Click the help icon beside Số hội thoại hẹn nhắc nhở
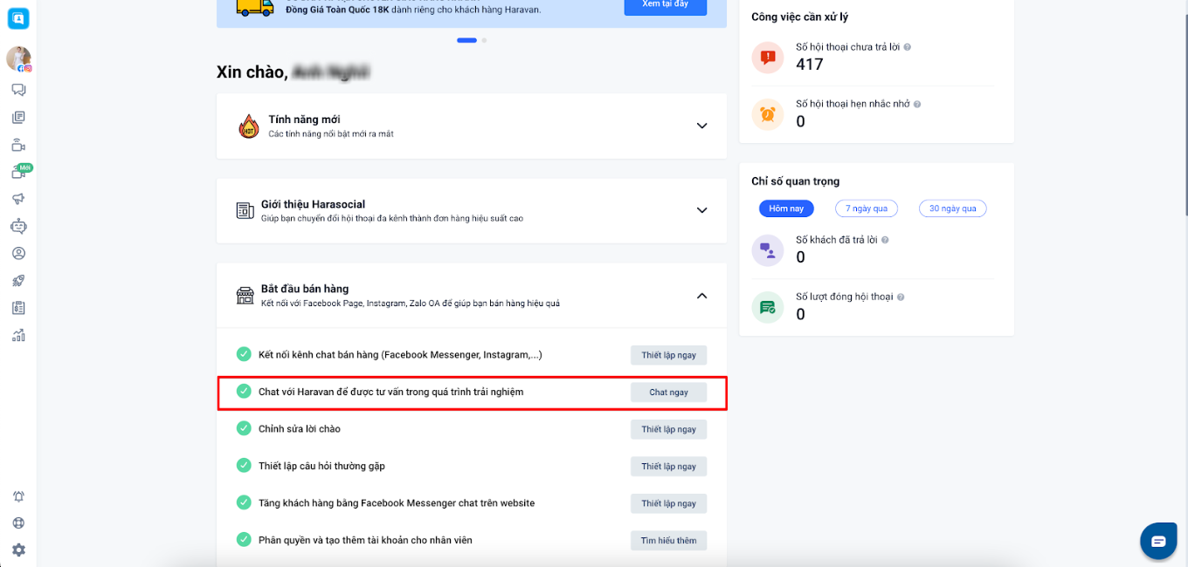 [x=917, y=104]
